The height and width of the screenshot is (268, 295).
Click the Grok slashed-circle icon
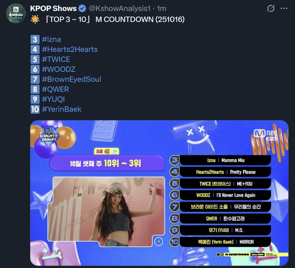(x=271, y=8)
